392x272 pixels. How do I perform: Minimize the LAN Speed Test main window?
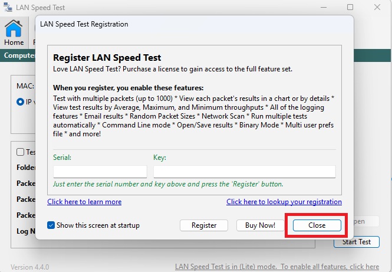(323, 8)
